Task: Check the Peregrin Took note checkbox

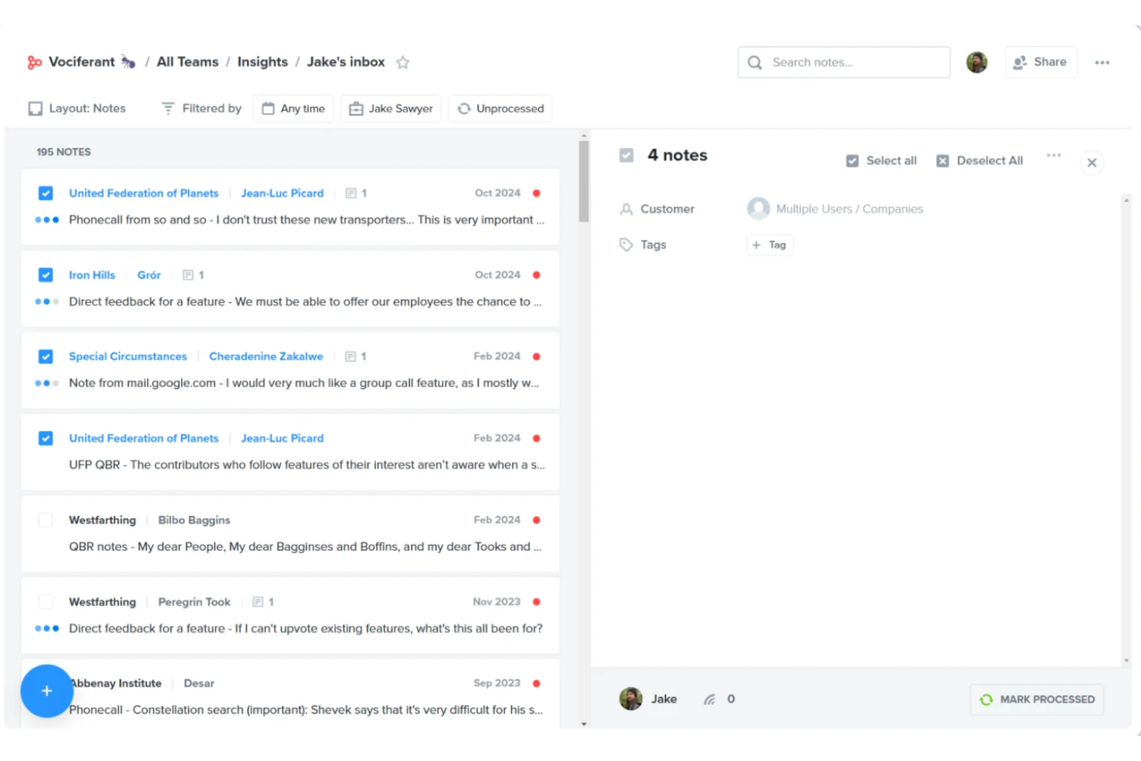Action: (45, 602)
